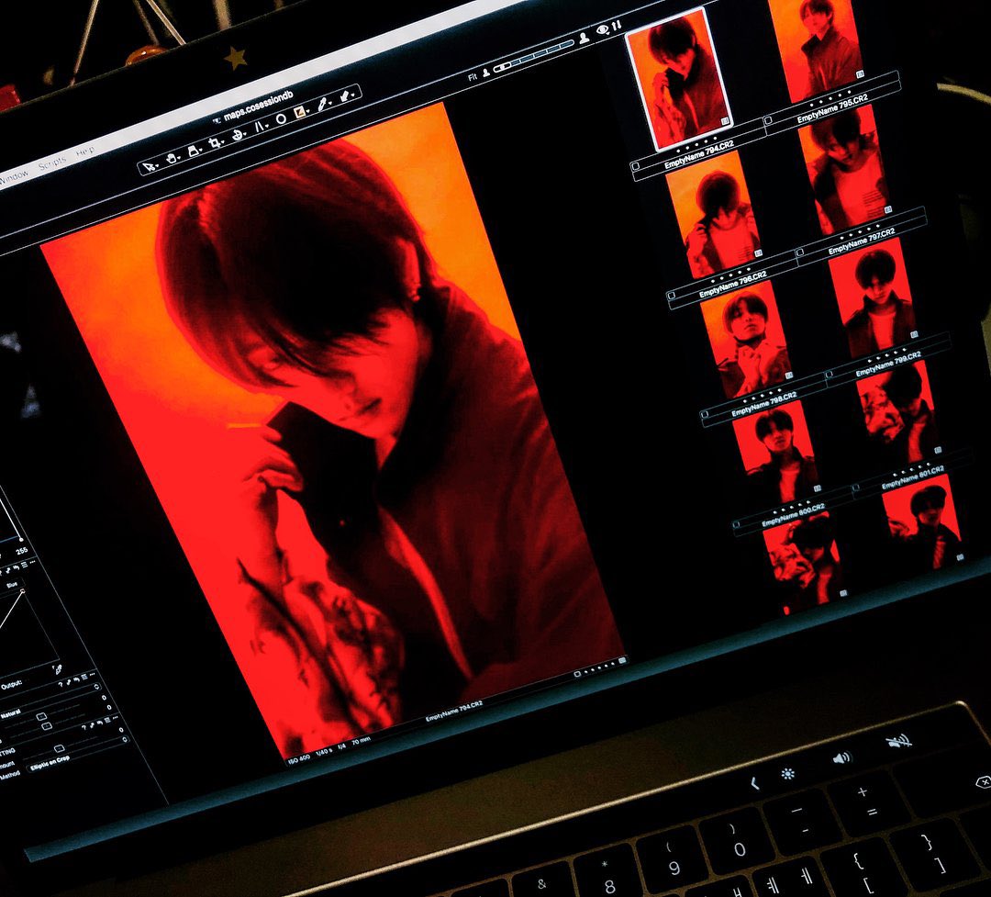
Task: Select thumbnail EmptyName 800.CR2
Action: (x=774, y=451)
